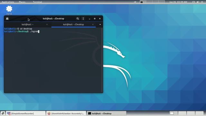Click the new terminal tab icon in title bar

7,19
